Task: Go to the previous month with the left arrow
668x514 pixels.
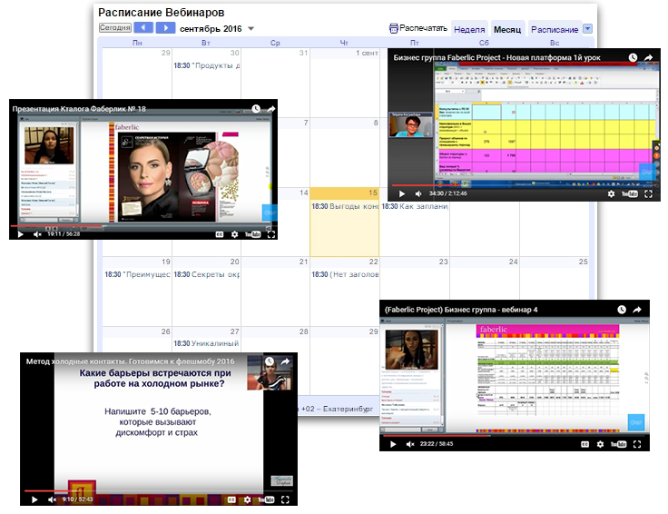Action: [x=143, y=28]
